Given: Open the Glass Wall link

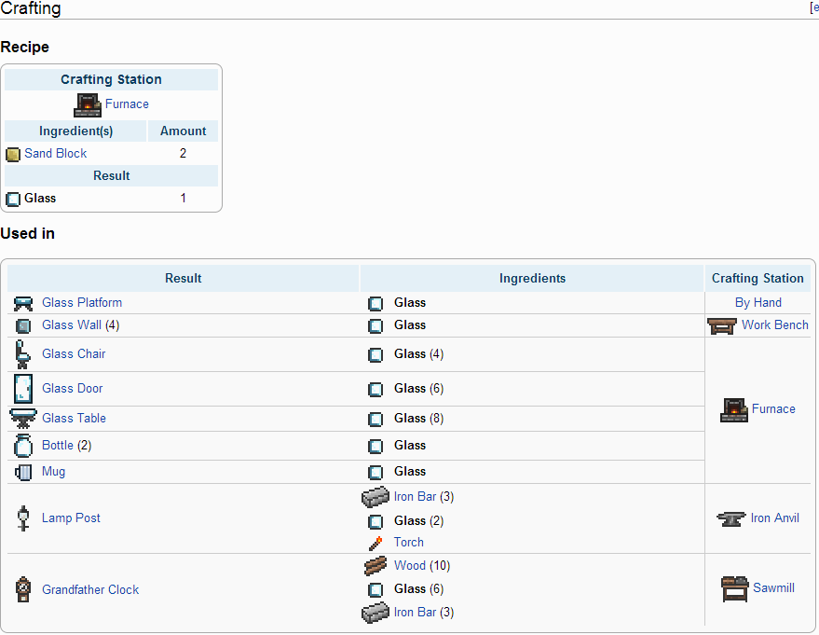Looking at the screenshot, I should [x=72, y=325].
